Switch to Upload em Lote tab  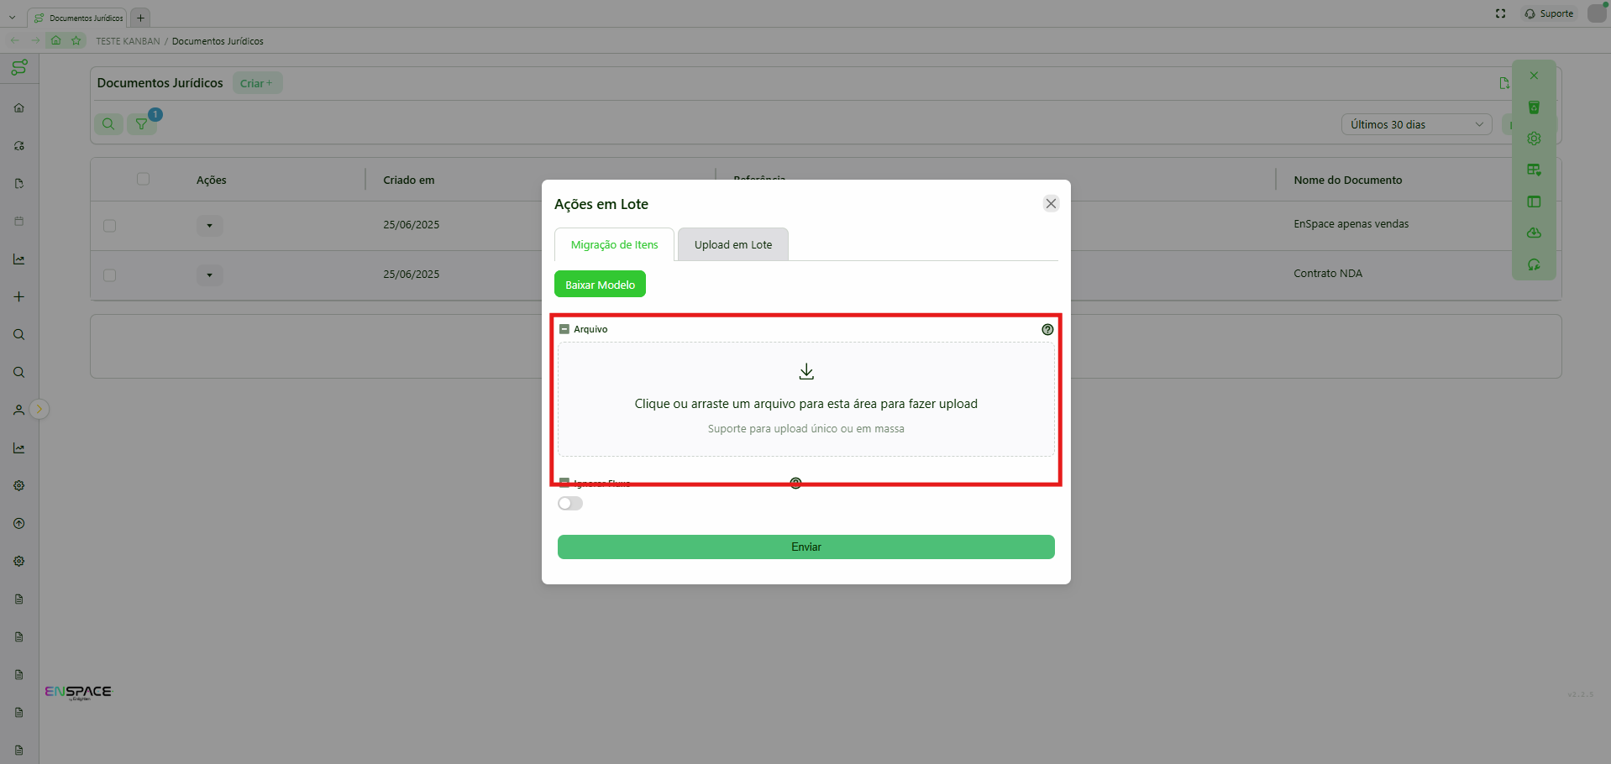(732, 244)
